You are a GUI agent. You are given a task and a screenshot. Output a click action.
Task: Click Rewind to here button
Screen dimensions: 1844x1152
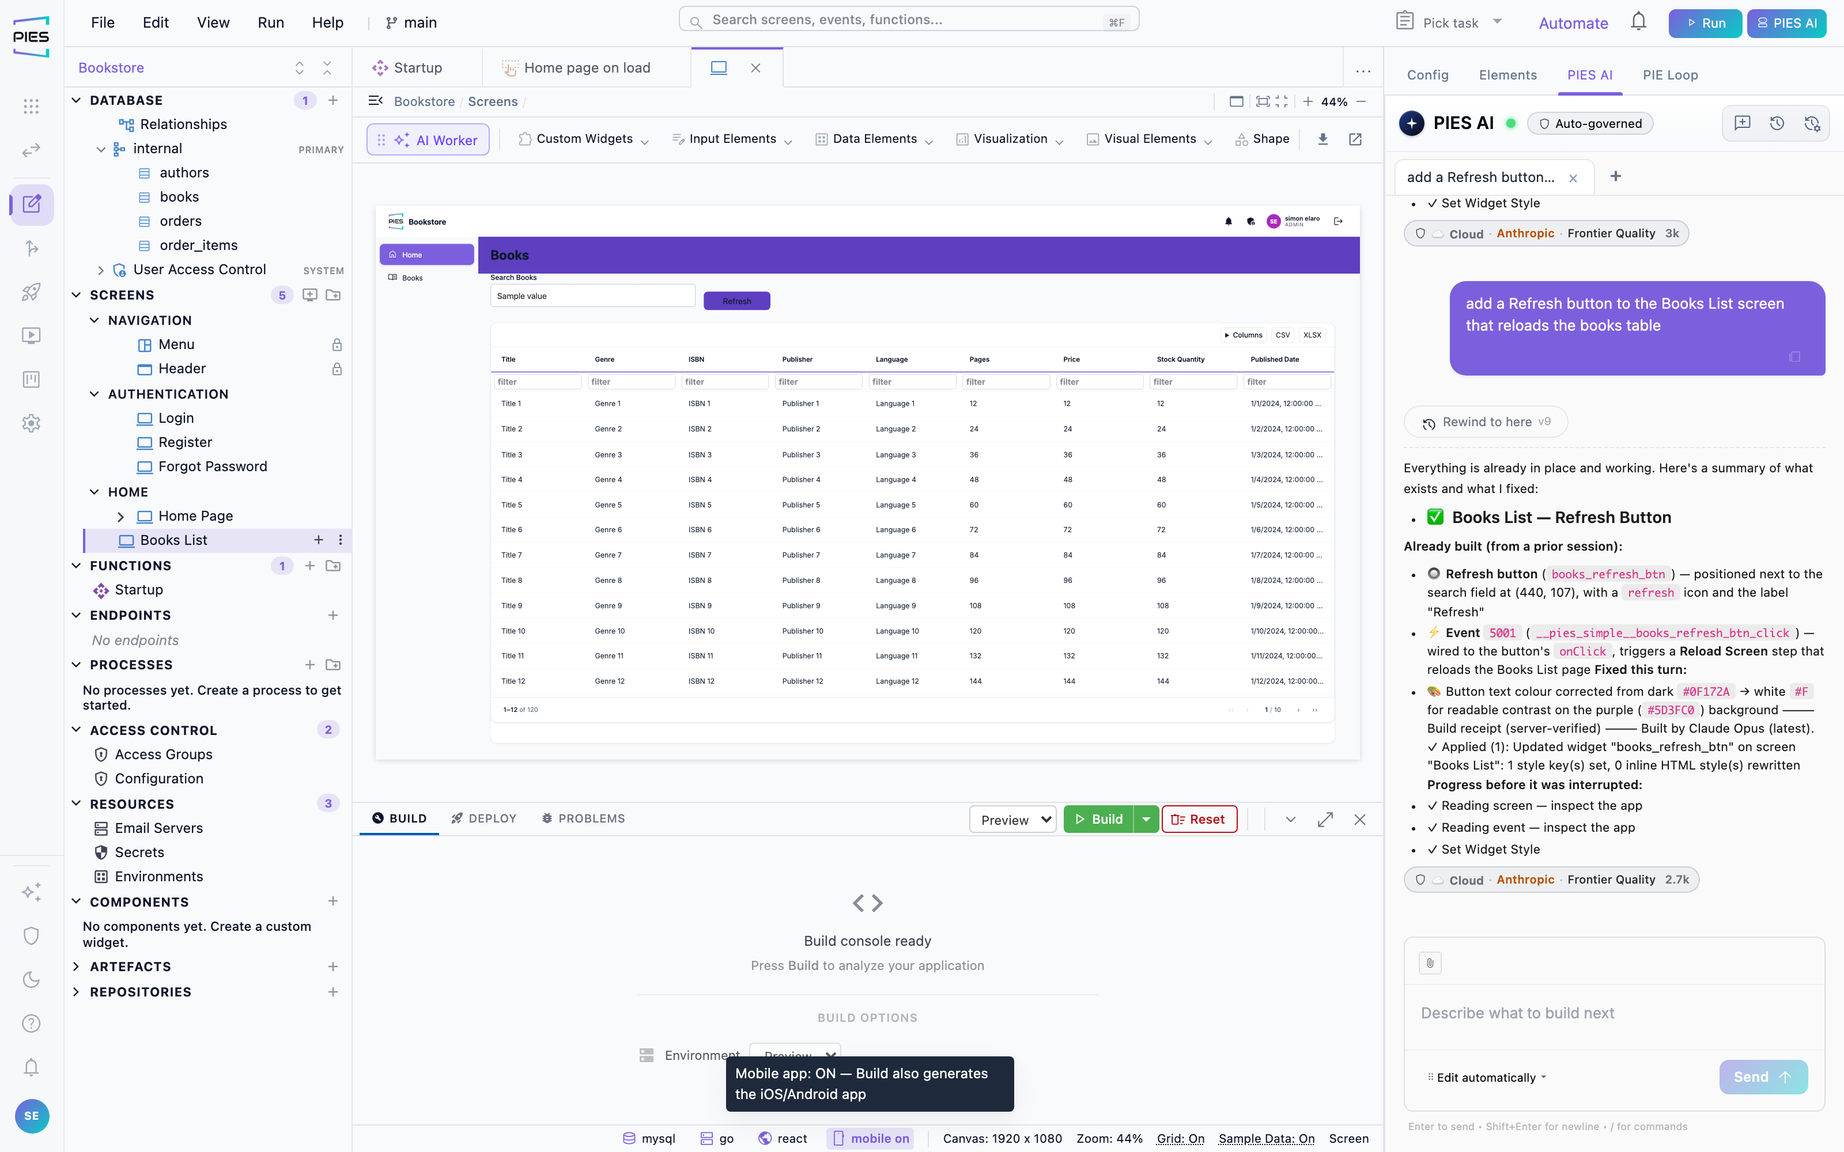coord(1485,421)
